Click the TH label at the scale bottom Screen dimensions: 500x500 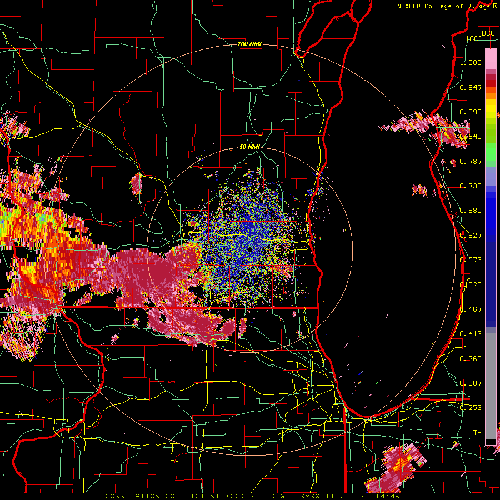pyautogui.click(x=477, y=432)
